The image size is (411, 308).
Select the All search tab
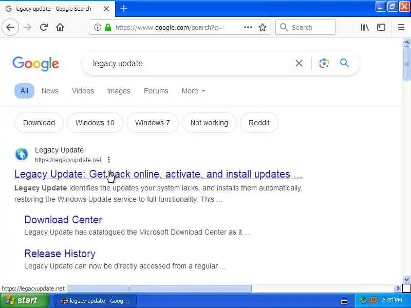(x=24, y=91)
